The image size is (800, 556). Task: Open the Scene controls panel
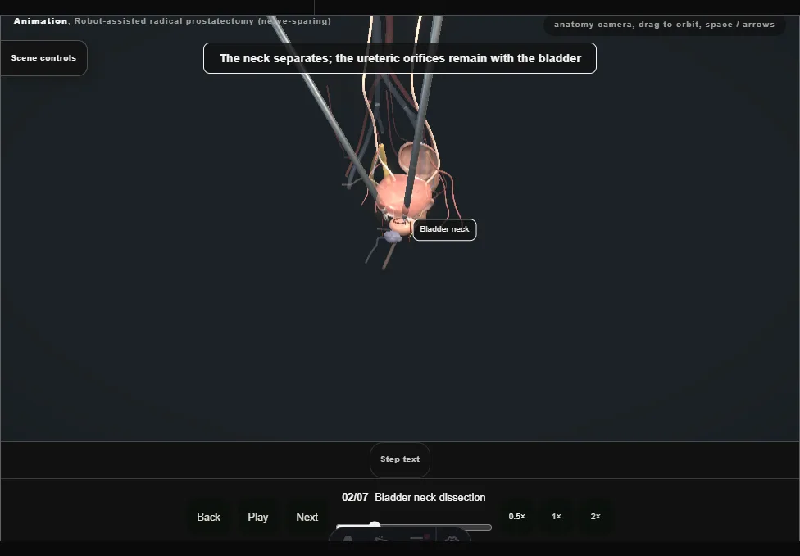pos(43,58)
